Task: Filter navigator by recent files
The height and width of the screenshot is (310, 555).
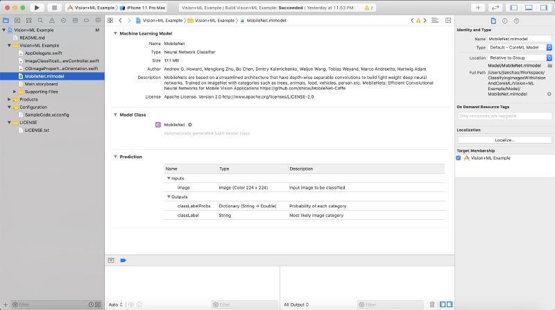Action: [91, 304]
